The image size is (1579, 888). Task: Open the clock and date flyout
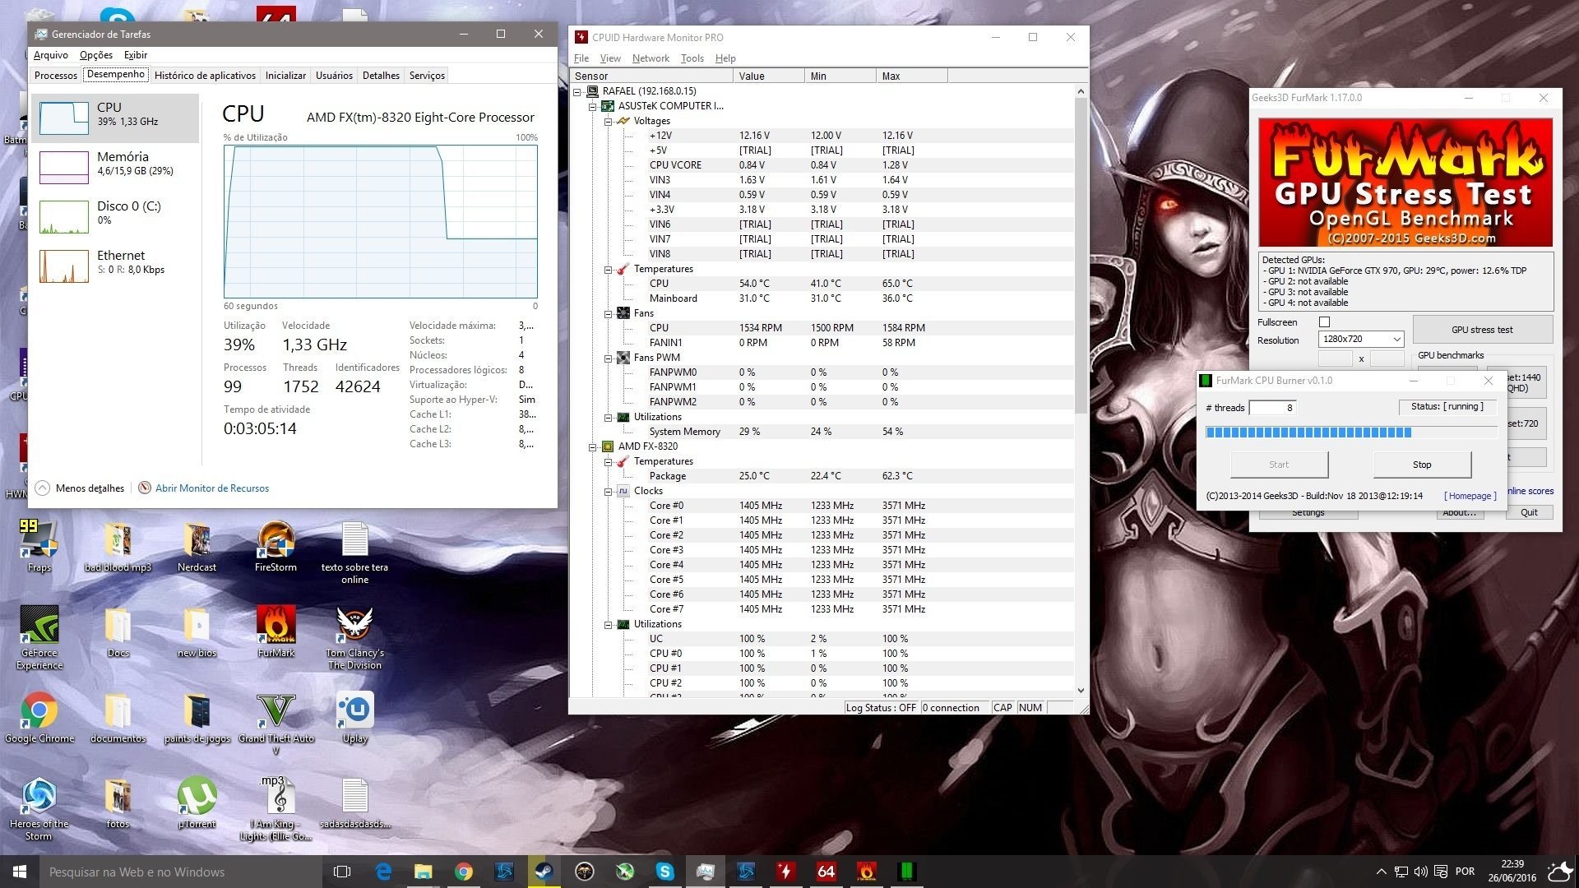coord(1512,872)
